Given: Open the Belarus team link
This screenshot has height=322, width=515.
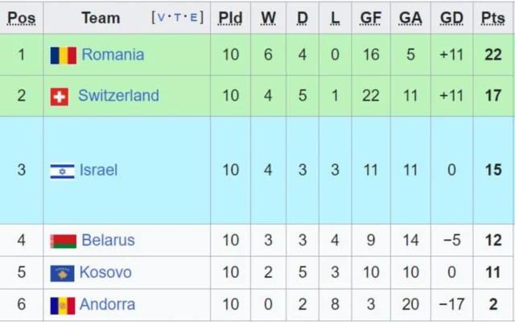Looking at the screenshot, I should point(108,240).
